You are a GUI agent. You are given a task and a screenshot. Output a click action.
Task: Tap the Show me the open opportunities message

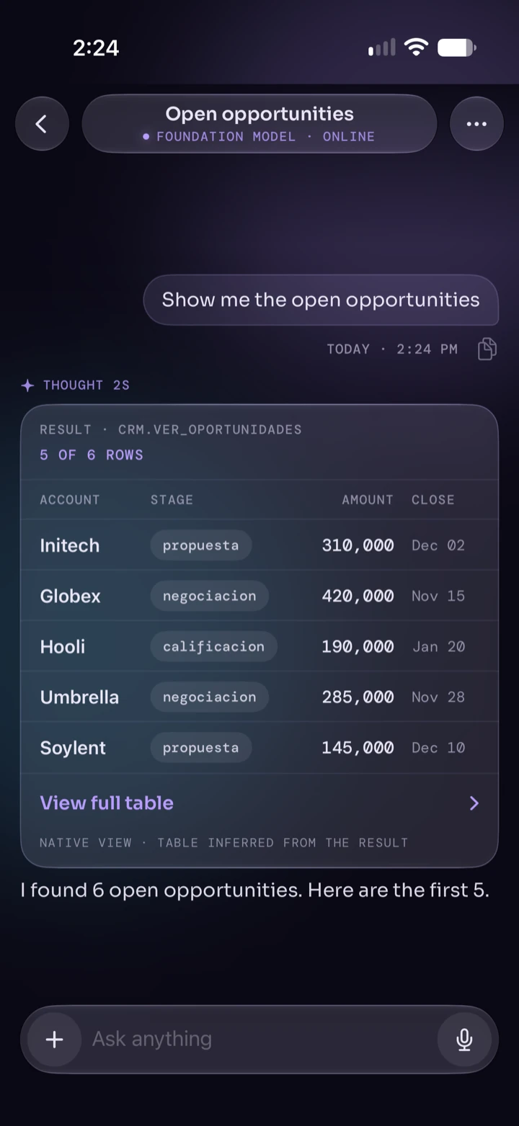321,300
